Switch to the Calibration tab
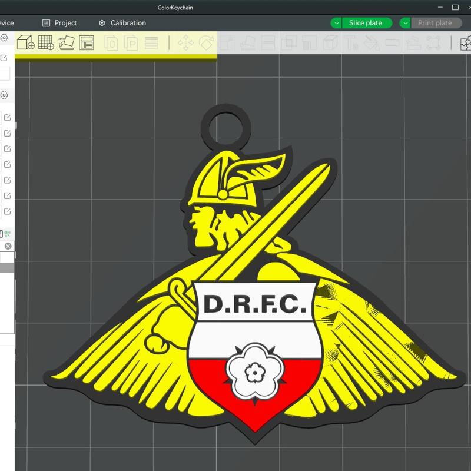Viewport: 471px width, 471px height. pos(122,23)
